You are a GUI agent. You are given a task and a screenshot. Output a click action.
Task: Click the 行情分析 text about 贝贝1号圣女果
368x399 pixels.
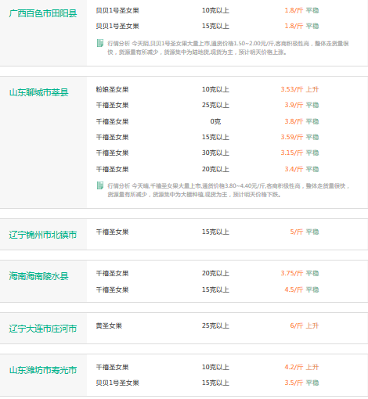tap(228, 48)
